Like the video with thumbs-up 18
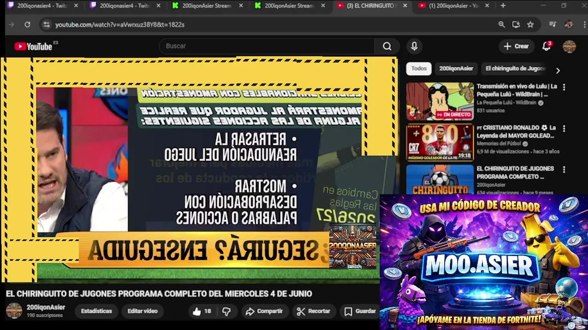 click(202, 311)
